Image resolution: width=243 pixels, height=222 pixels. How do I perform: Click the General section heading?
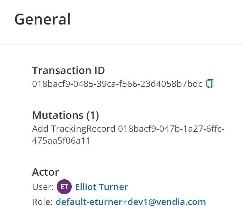[42, 19]
